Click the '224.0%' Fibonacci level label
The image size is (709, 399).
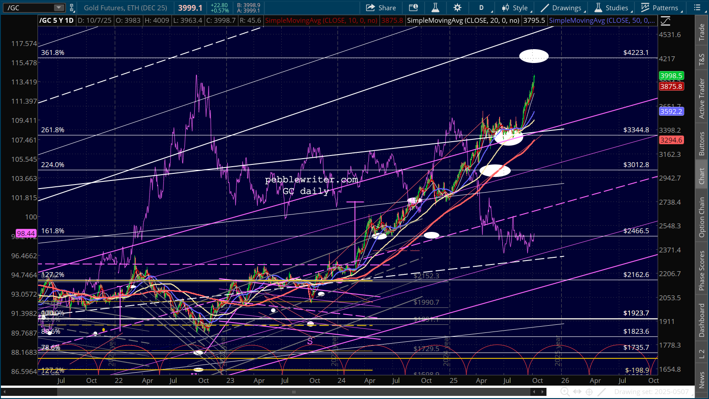pyautogui.click(x=53, y=165)
